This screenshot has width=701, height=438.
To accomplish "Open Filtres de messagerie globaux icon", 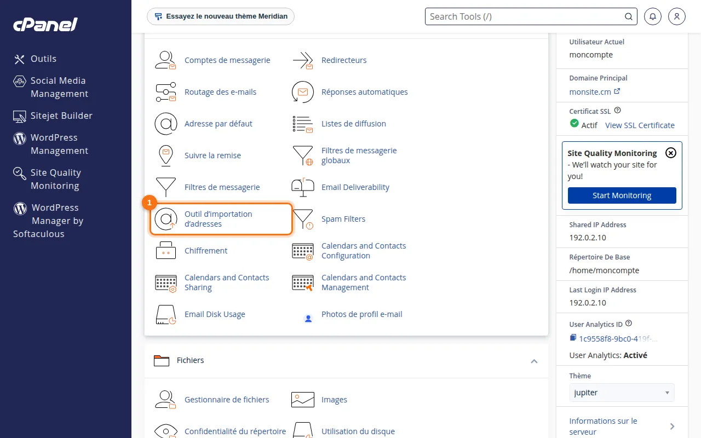I will point(303,155).
